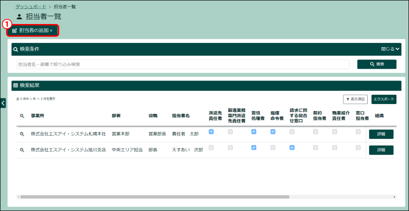Open 詳細 for 責任者 太郎

point(381,134)
